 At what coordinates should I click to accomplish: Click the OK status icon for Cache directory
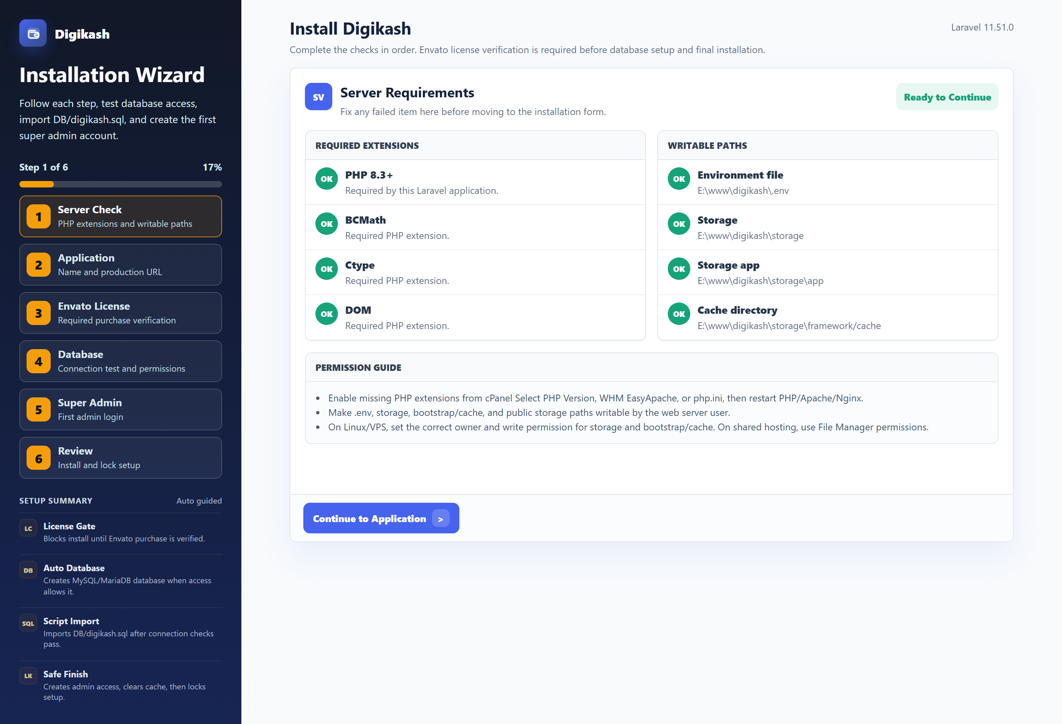tap(679, 314)
